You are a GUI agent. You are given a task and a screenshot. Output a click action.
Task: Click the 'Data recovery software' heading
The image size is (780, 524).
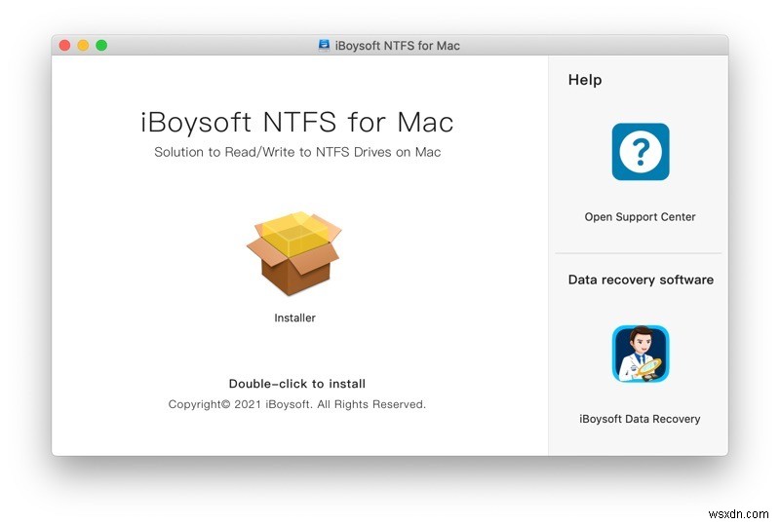click(x=641, y=280)
